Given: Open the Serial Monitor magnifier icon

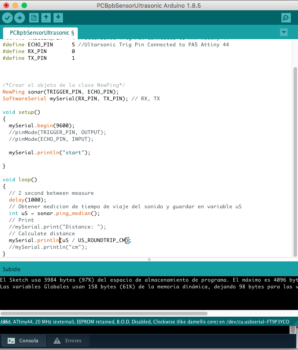Looking at the screenshot, I should tap(286, 18).
